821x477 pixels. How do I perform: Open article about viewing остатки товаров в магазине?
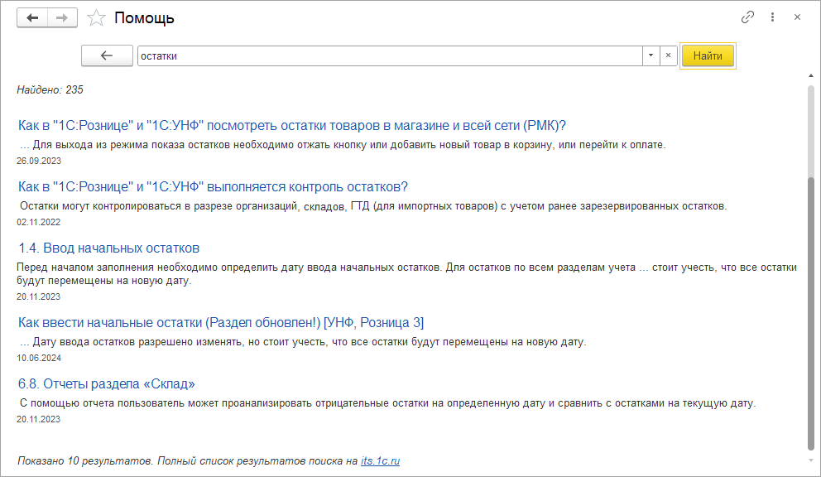[x=292, y=125]
